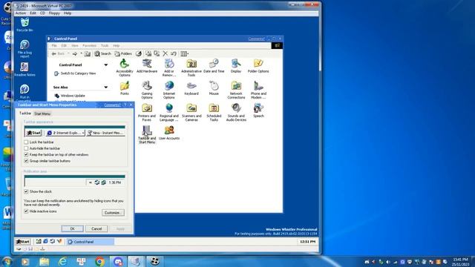Image resolution: width=475 pixels, height=267 pixels.
Task: Click the Windows Update link
Action: point(73,96)
